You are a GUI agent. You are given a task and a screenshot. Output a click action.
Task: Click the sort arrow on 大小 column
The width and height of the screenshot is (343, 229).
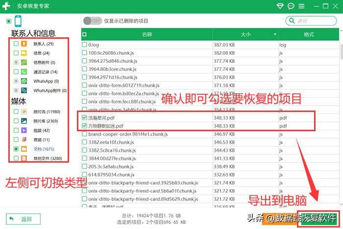coord(274,34)
